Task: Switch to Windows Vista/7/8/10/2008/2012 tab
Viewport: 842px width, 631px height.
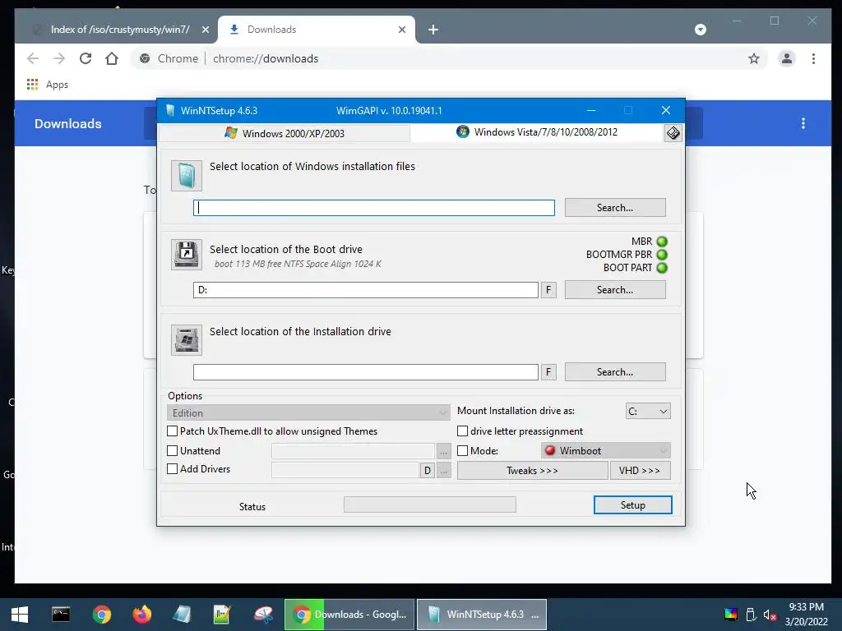Action: 537,132
